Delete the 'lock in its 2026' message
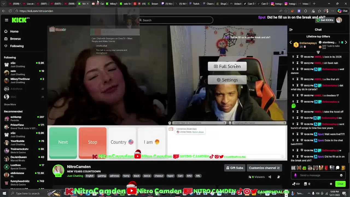Viewport: 350px width, 197px height. 293,57
